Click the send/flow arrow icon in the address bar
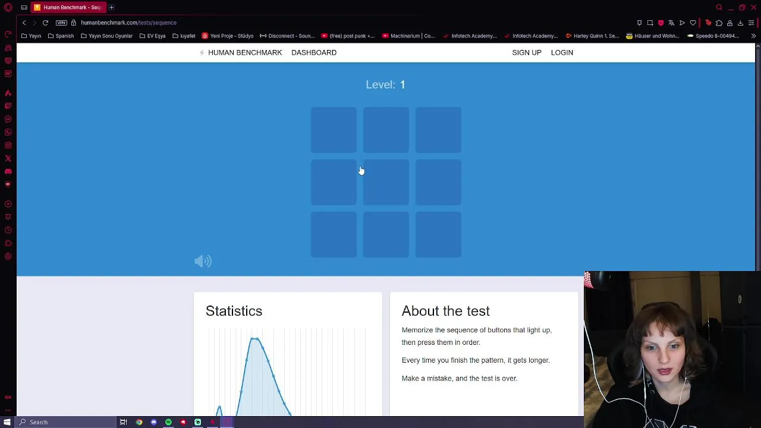 682,23
